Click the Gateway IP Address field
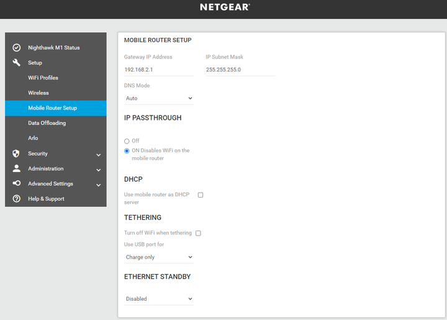 click(159, 70)
